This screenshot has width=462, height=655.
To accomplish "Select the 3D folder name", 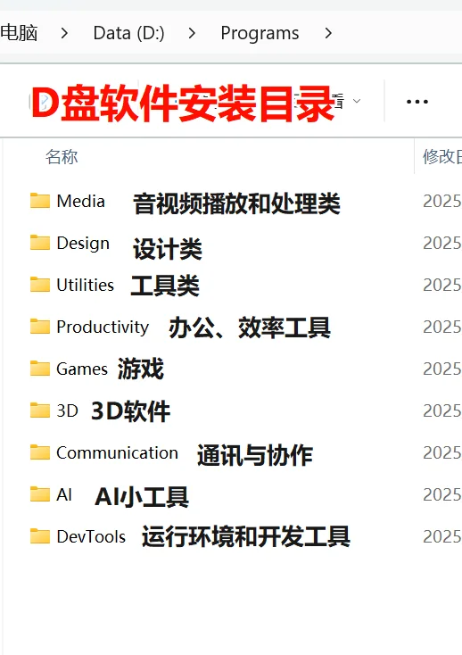I will [x=67, y=410].
